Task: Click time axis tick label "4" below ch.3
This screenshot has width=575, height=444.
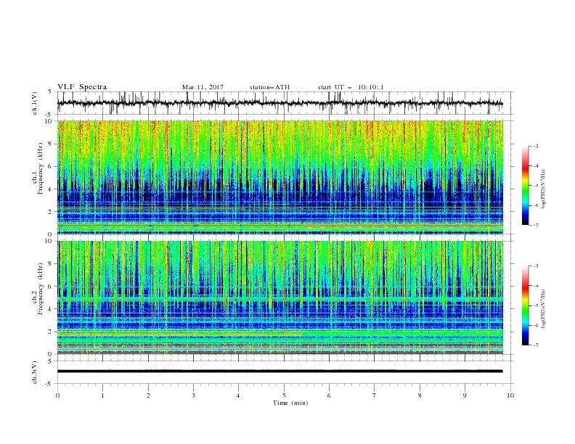Action: coord(239,395)
